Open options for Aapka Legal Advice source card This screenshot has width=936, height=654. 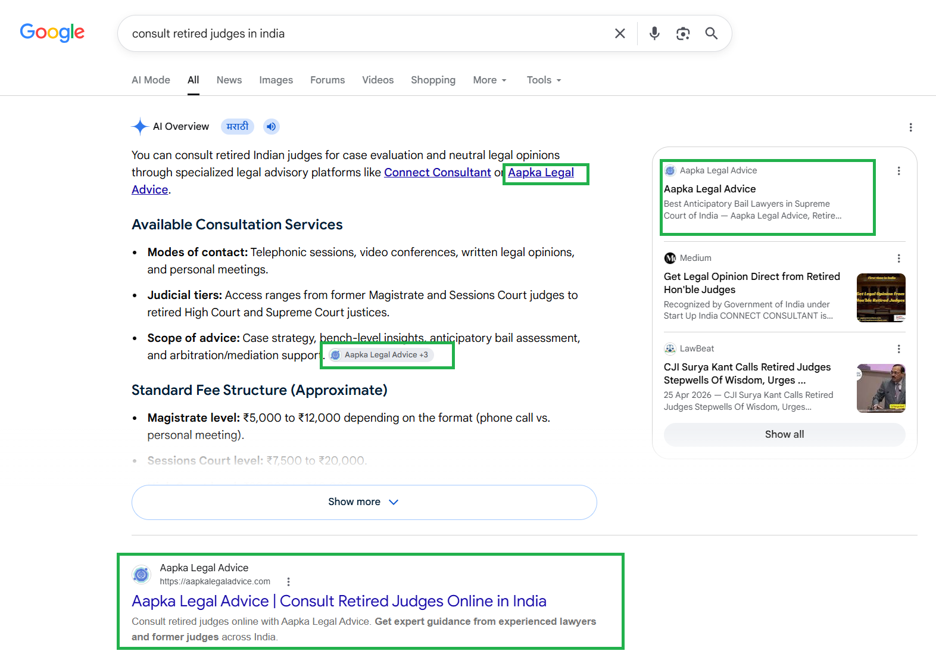tap(898, 171)
